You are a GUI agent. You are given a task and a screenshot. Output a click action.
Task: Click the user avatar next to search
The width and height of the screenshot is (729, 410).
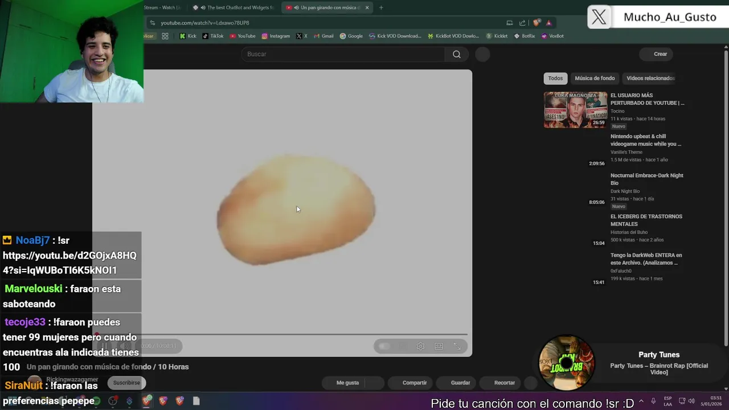482,54
